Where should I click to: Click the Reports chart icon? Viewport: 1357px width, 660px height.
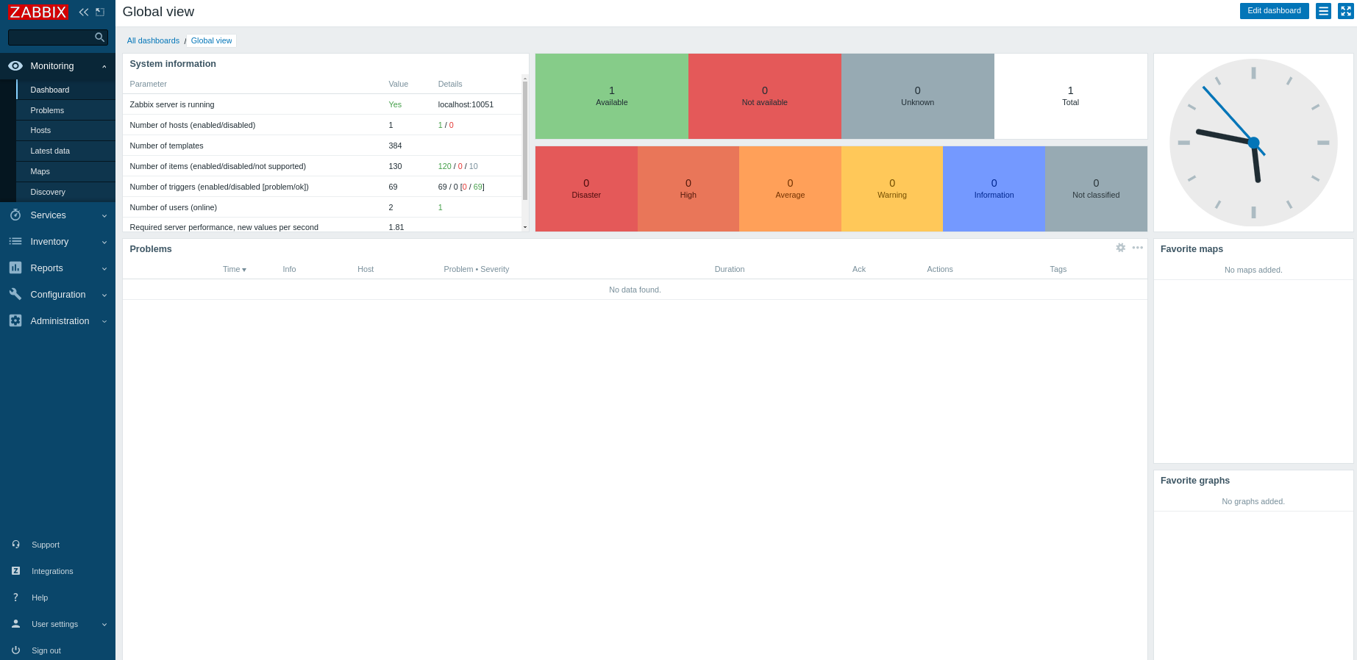click(x=15, y=268)
